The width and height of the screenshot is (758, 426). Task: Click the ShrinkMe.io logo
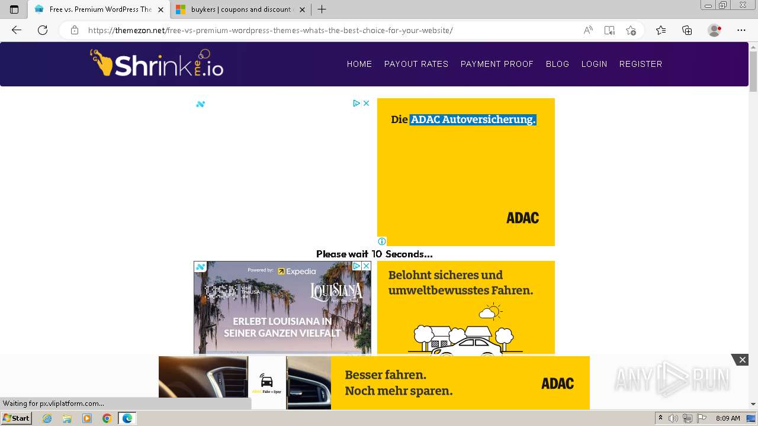pos(156,63)
